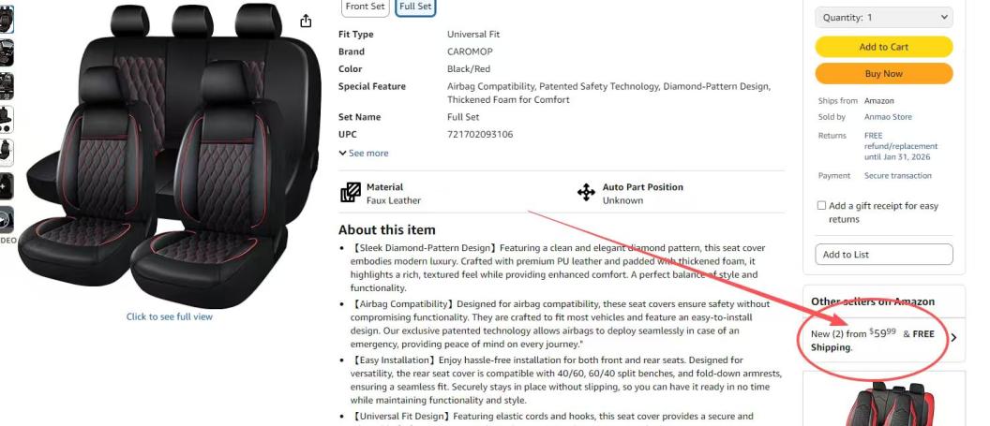Select the third product thumbnail image

click(x=6, y=86)
